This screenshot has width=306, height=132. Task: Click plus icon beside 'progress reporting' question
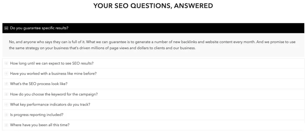[6, 115]
